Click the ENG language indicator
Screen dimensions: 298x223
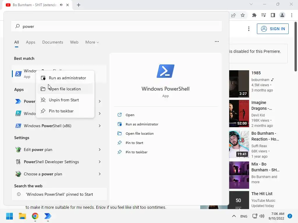coord(244,216)
